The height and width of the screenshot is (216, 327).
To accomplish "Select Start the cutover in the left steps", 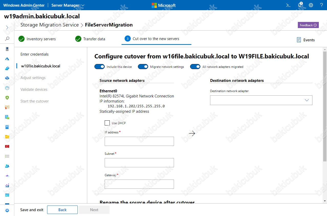I will 35,101.
